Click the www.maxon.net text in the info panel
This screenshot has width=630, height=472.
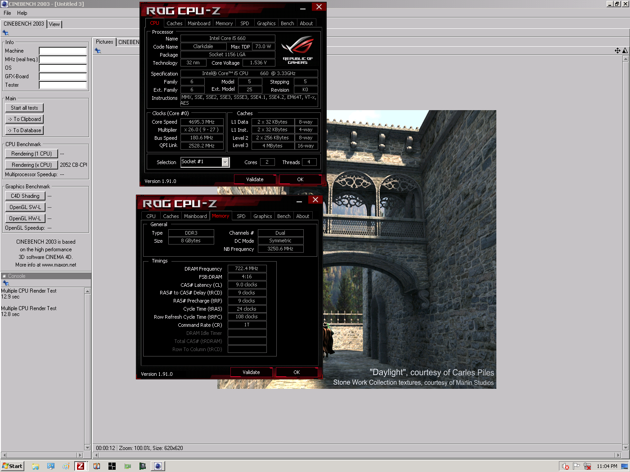point(59,265)
